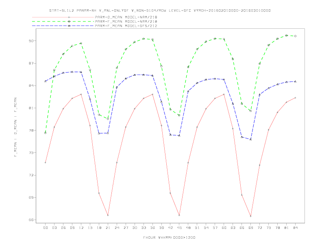Click x-axis tick label 66
Screen dimensions: 322x248
coord(242,228)
